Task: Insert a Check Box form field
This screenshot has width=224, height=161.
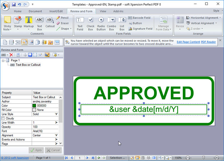Action: [91, 23]
